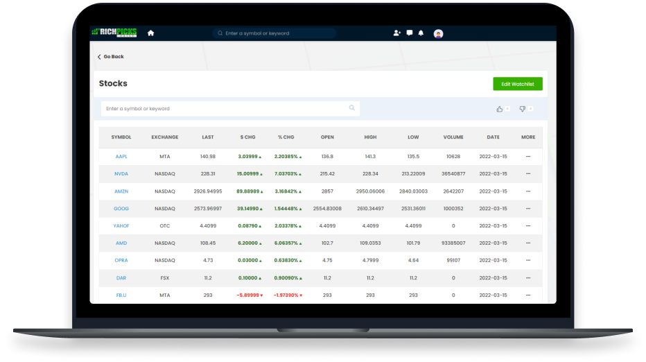Click the magnifier icon in Stocks search
This screenshot has height=362, width=646.
pos(352,108)
